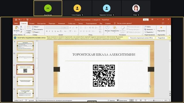The width and height of the screenshot is (184, 103).
Task: Toggle bold Ж formatting
Action: click(x=47, y=31)
